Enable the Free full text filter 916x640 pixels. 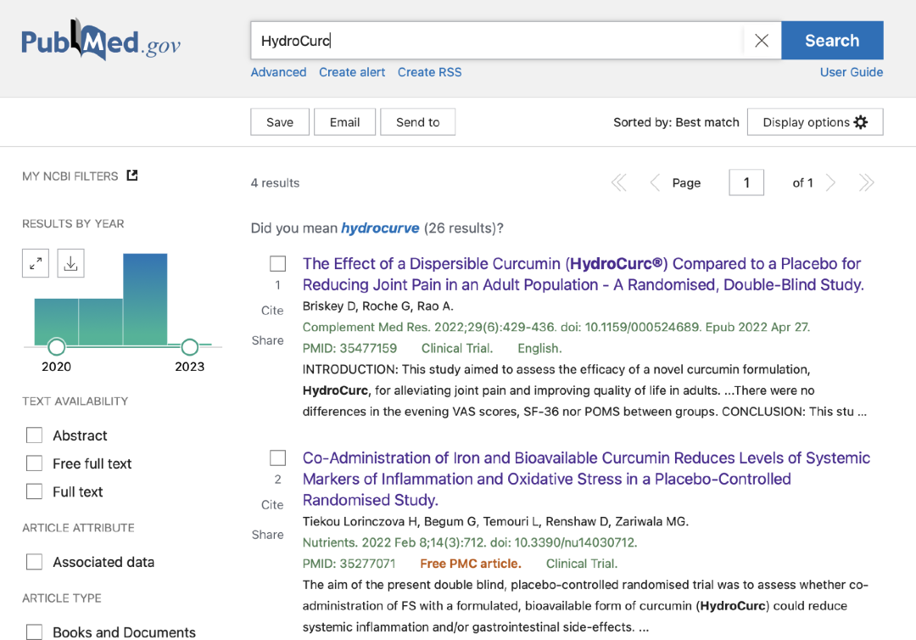(35, 463)
